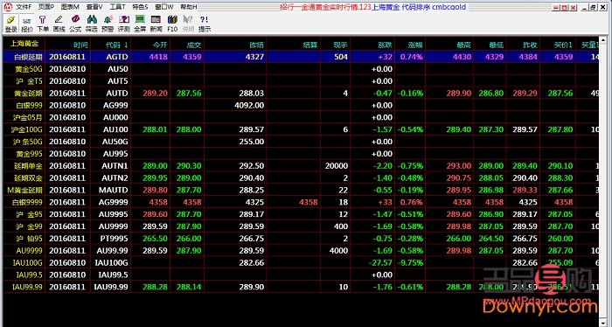Select the IAU99.99 row name
Screen dimensions: 612x327
(27, 287)
